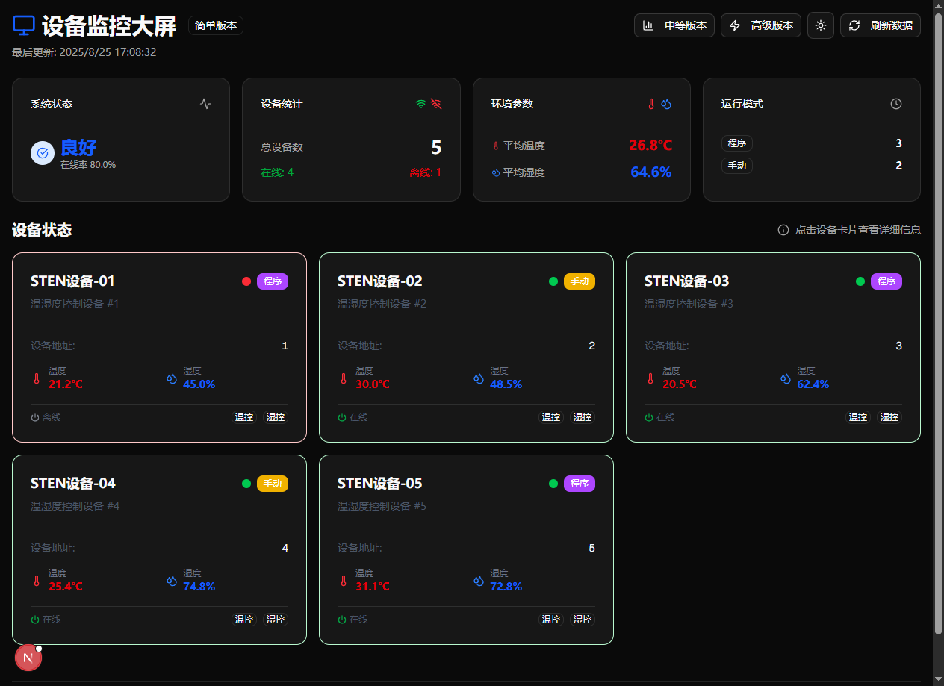Click the 手动 badge on STEN设备-02
The height and width of the screenshot is (686, 944).
click(x=580, y=281)
